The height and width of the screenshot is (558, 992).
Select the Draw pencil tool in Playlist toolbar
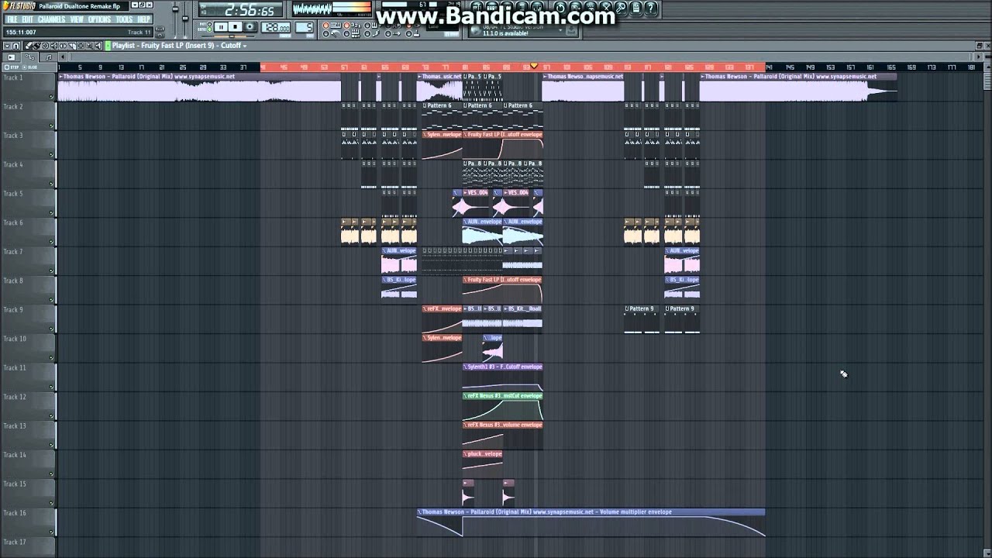[x=29, y=46]
